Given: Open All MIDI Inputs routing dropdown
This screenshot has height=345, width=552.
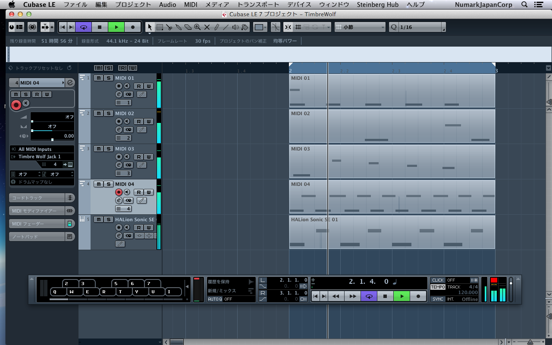Looking at the screenshot, I should pyautogui.click(x=42, y=149).
